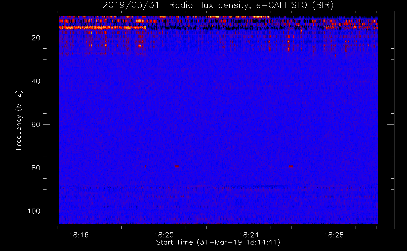Click the 100 frequency tick label

click(x=34, y=211)
